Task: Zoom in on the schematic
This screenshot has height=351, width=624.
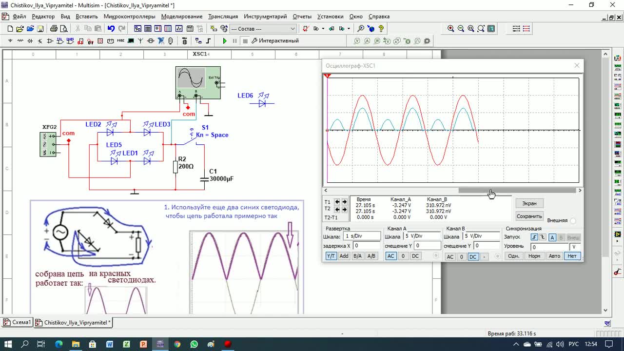Action: 451,28
